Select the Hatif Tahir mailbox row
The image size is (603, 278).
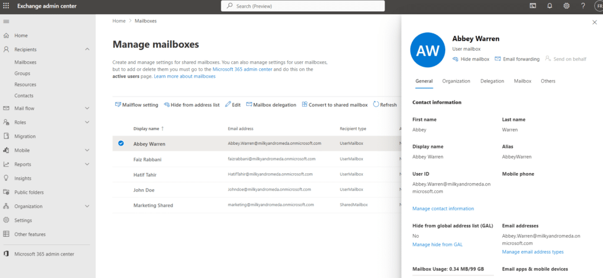pos(257,174)
